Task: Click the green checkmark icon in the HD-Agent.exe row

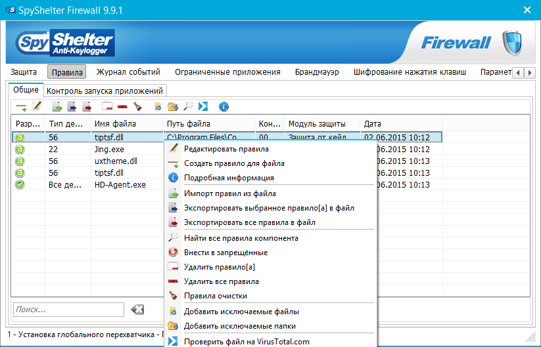Action: pos(20,184)
